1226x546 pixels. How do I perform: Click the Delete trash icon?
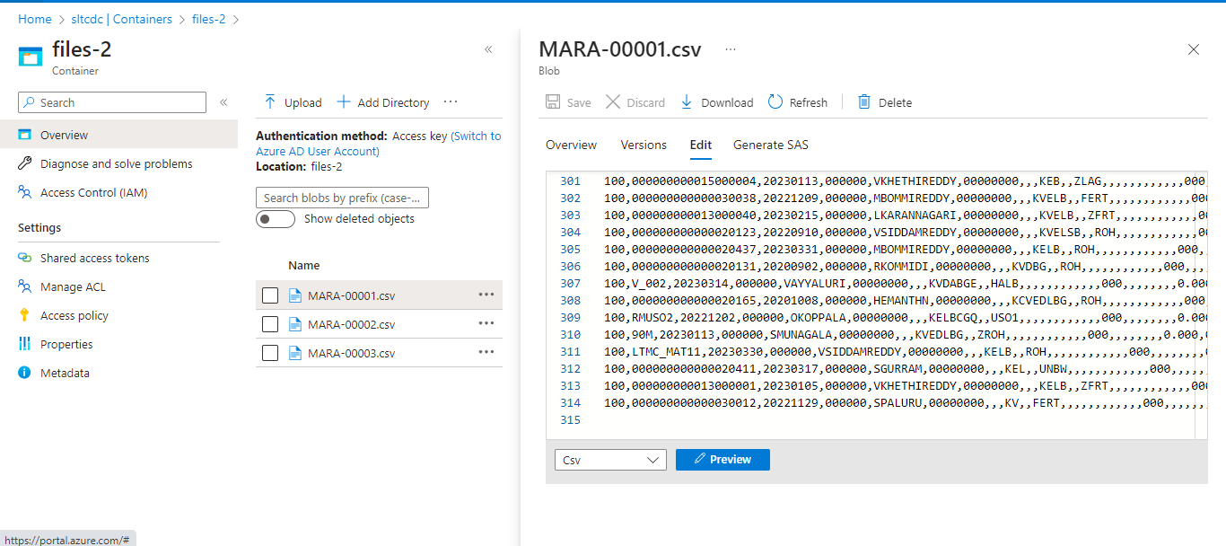coord(864,102)
